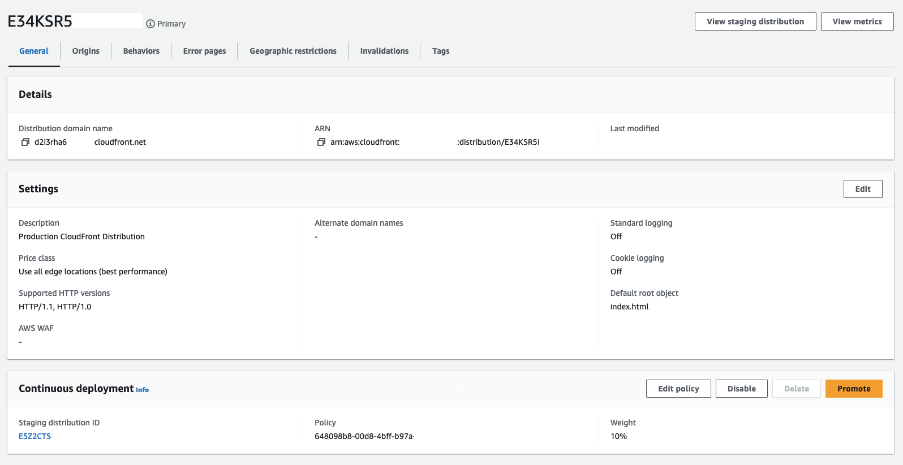The width and height of the screenshot is (903, 465).
Task: Click the Off value under Cookie logging
Action: pyautogui.click(x=616, y=272)
